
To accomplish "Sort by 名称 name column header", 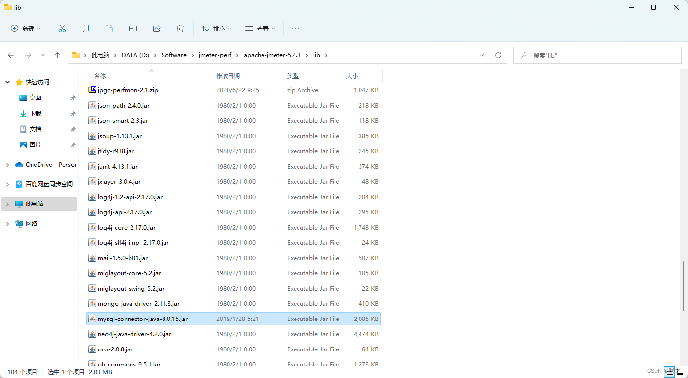I will [x=100, y=76].
